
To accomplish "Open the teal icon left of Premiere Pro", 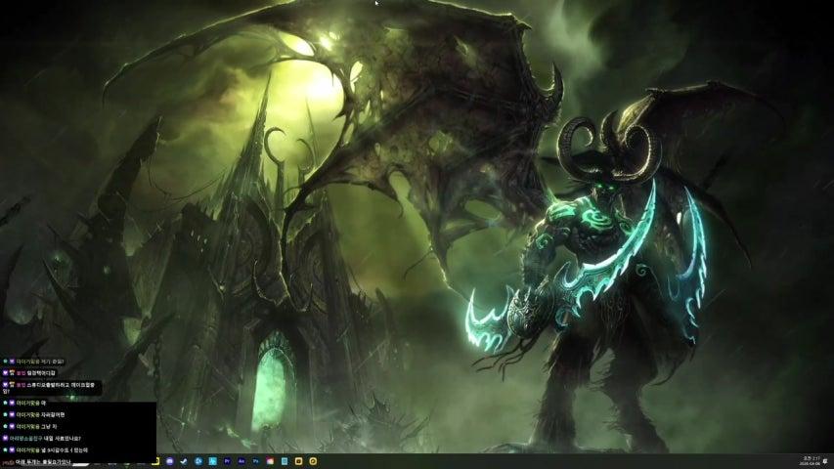I will tap(212, 460).
